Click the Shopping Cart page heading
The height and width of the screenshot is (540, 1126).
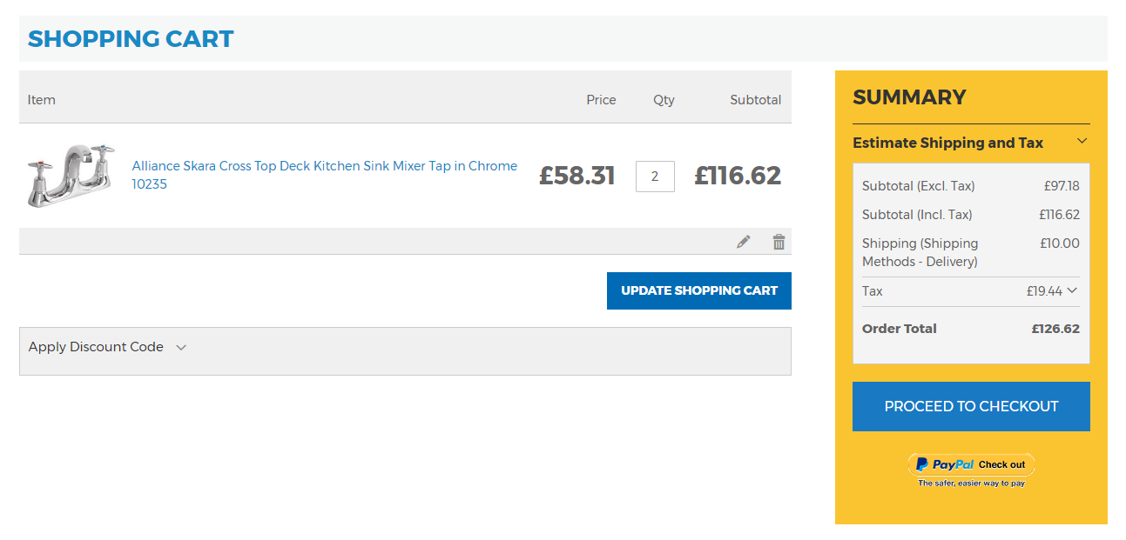(131, 39)
